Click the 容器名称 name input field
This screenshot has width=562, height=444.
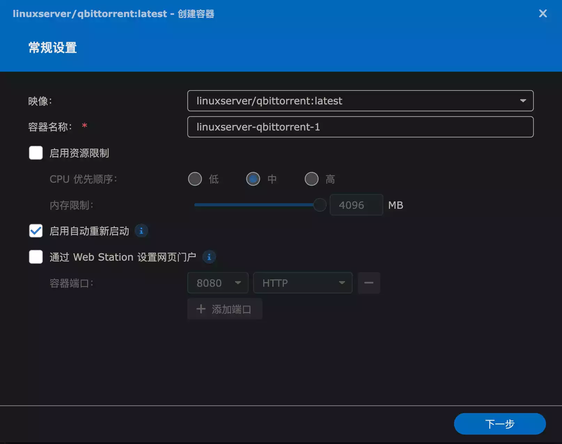(360, 127)
